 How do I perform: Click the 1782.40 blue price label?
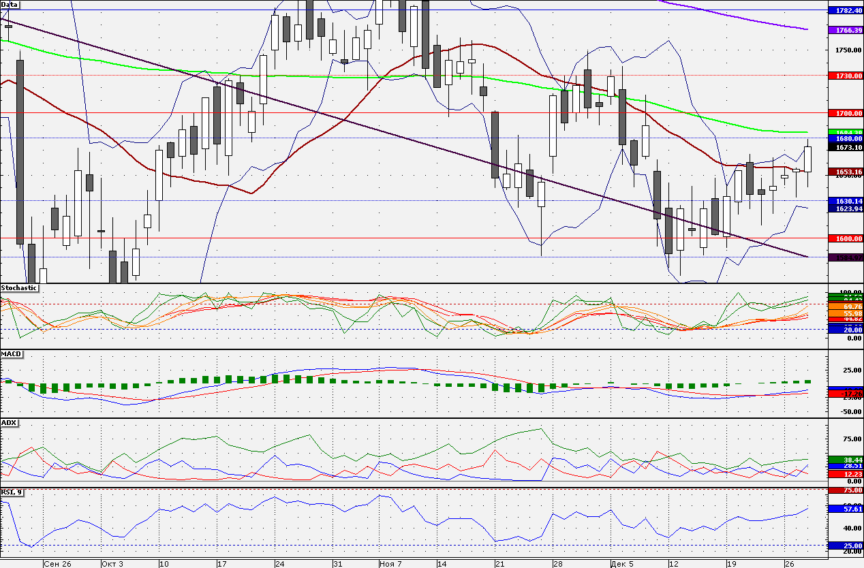845,11
